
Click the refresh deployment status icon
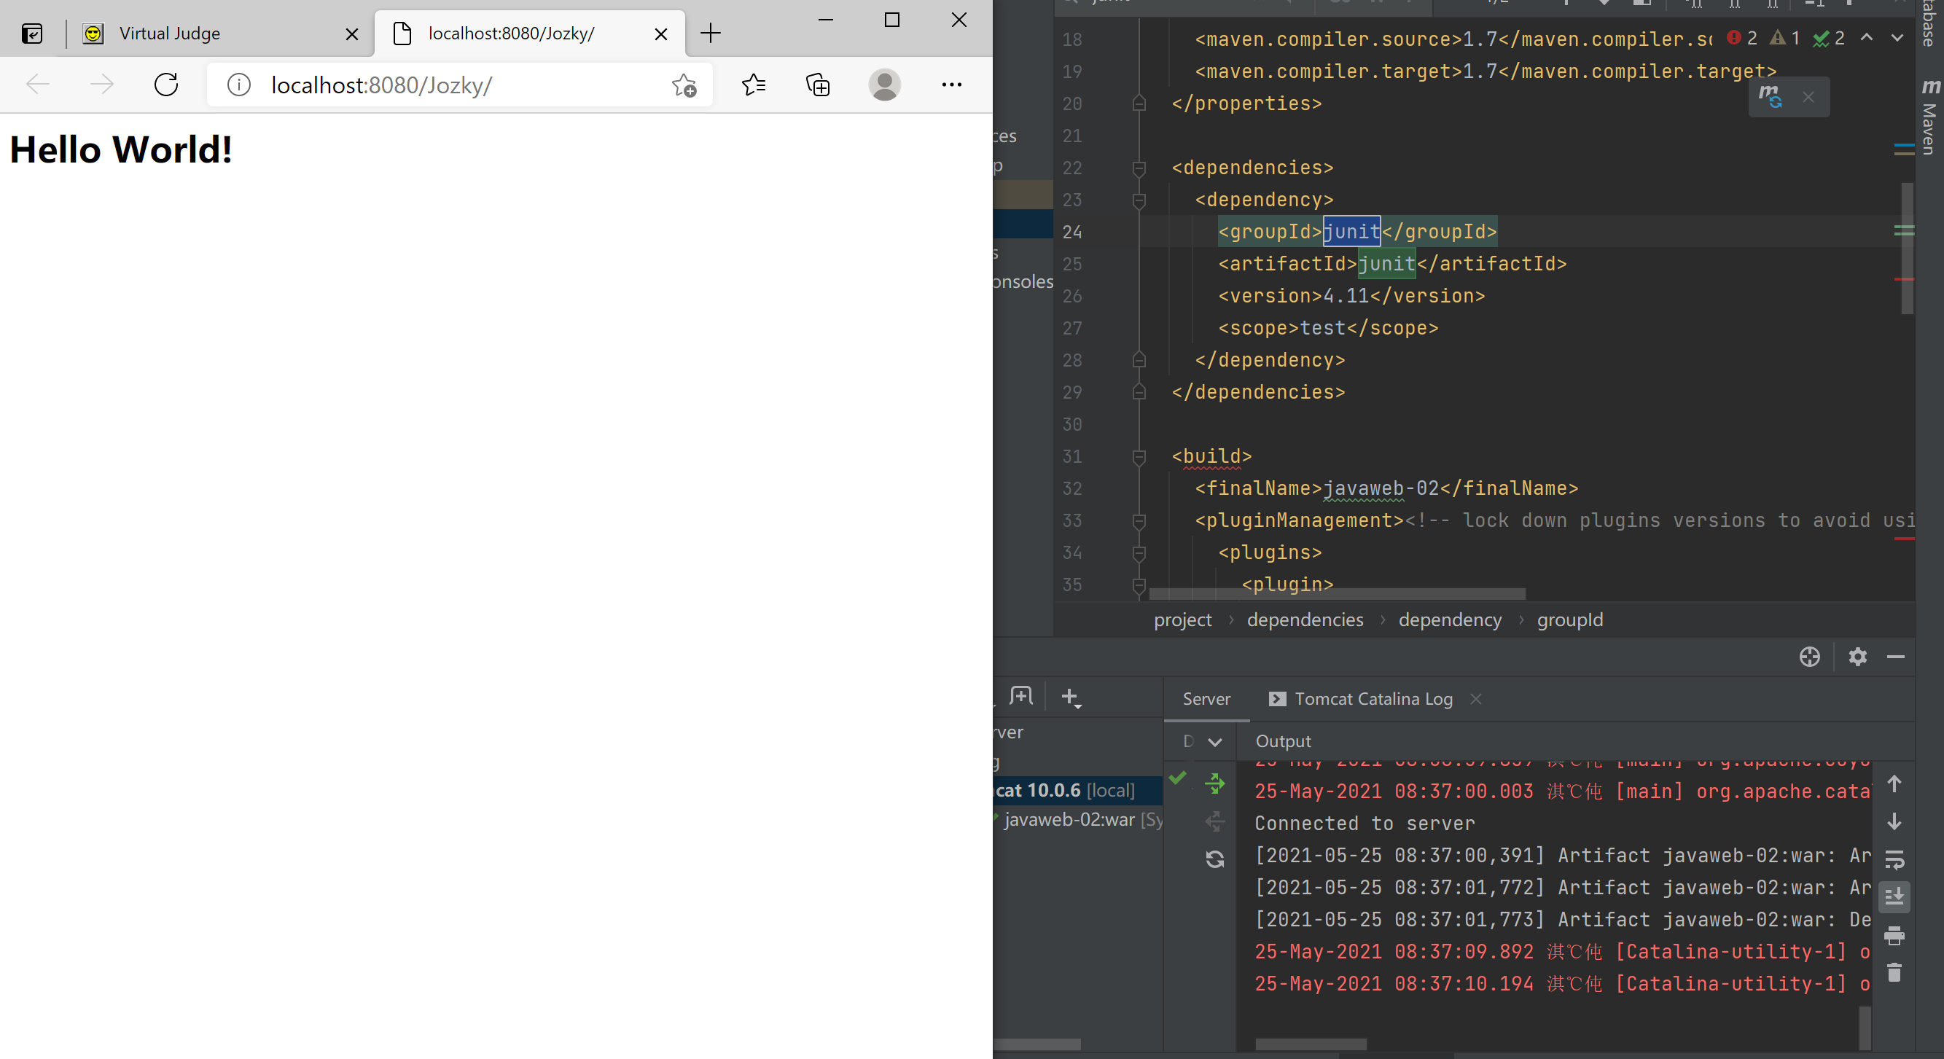point(1214,859)
